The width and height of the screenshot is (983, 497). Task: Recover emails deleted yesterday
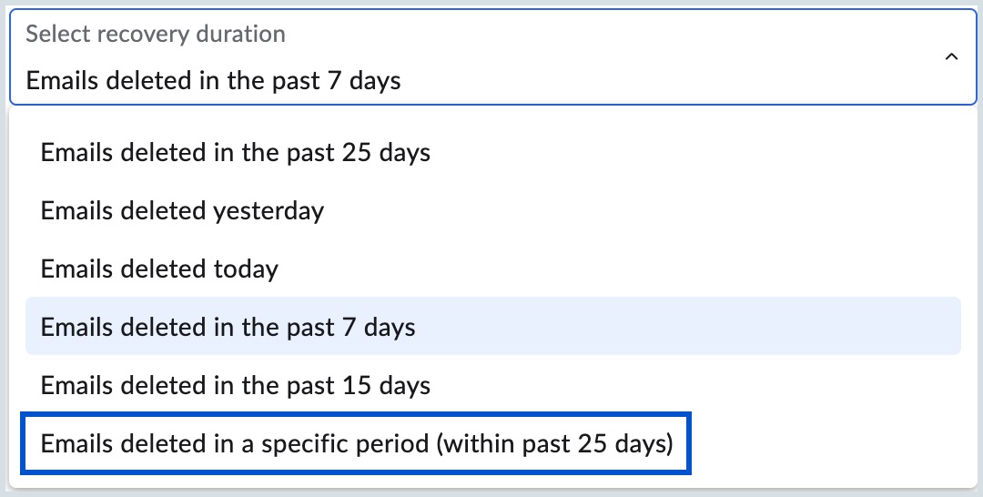tap(182, 210)
